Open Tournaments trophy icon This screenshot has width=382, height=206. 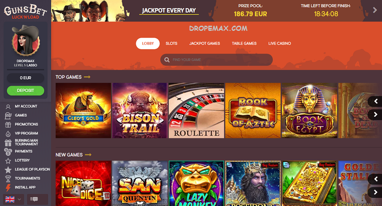pyautogui.click(x=8, y=179)
